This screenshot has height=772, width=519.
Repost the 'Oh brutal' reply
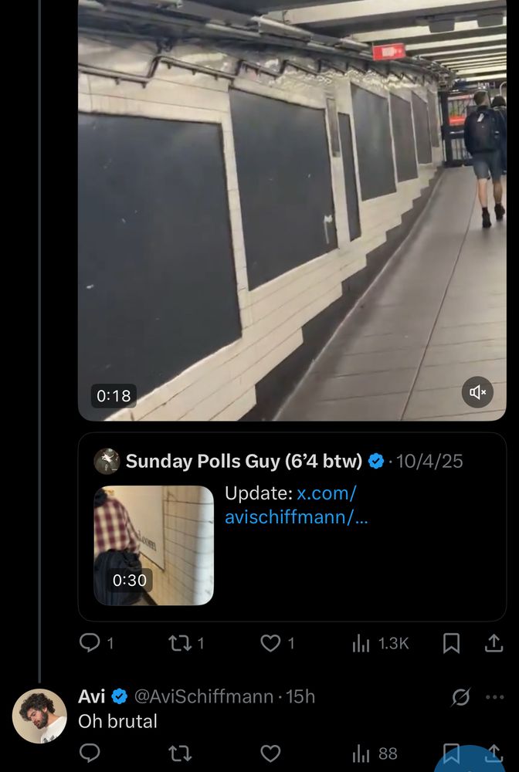[x=180, y=753]
